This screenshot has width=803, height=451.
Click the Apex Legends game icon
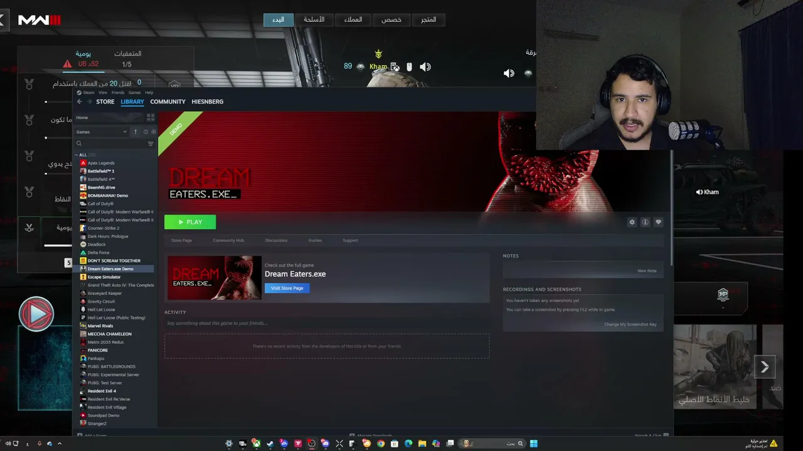83,163
